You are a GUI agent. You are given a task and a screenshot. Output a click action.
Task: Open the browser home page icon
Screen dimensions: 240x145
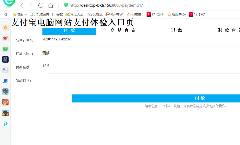[x=50, y=5]
